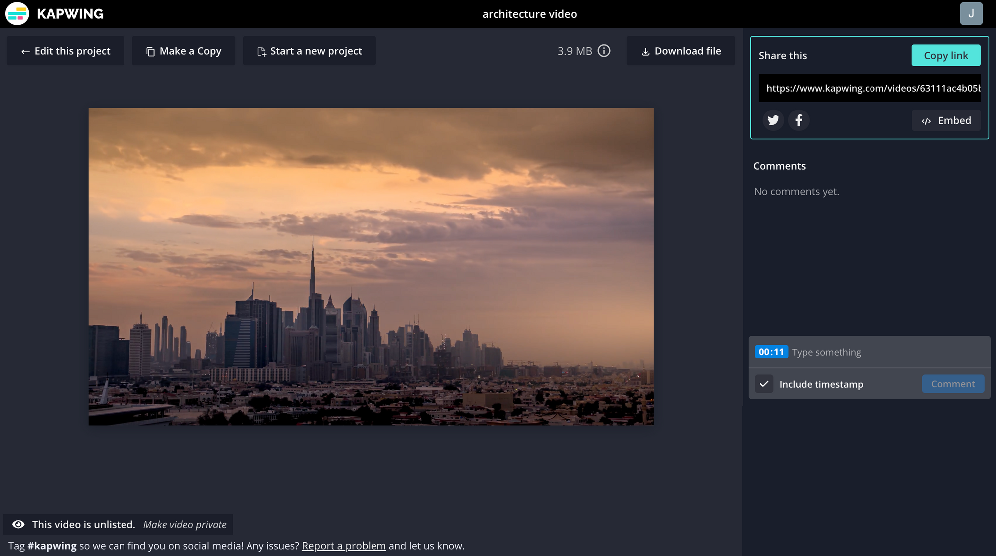Share the video on Facebook
Image resolution: width=996 pixels, height=556 pixels.
[799, 120]
